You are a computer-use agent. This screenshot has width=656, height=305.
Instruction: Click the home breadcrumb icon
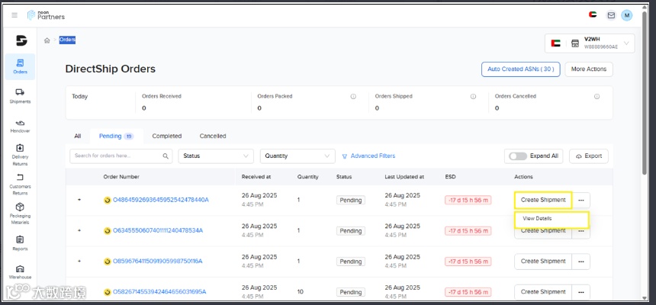pyautogui.click(x=47, y=40)
